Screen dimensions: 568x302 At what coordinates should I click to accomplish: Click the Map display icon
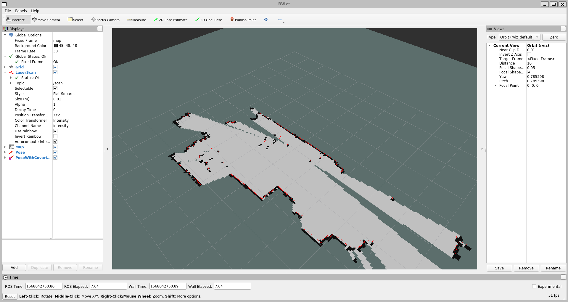pyautogui.click(x=11, y=147)
